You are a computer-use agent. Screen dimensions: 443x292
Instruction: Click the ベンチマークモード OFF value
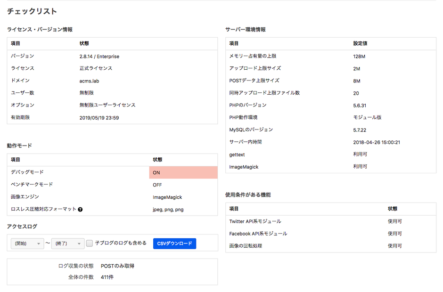click(x=157, y=185)
